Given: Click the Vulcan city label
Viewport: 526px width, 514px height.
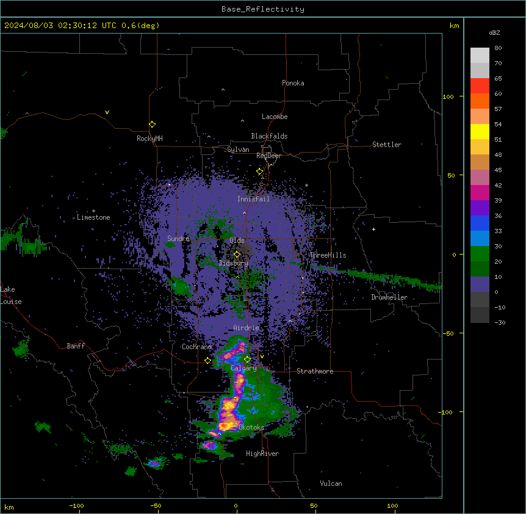Looking at the screenshot, I should pos(331,483).
